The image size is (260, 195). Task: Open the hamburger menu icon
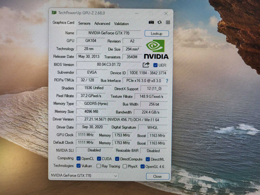click(x=168, y=22)
